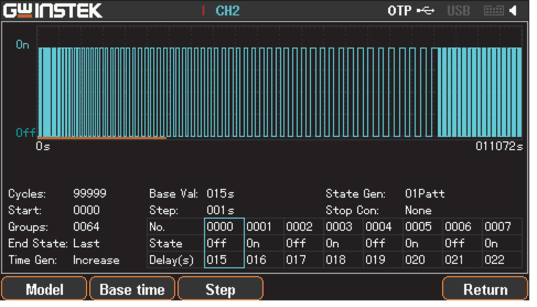Click Off state under No. 0004
The image size is (537, 307).
click(383, 243)
